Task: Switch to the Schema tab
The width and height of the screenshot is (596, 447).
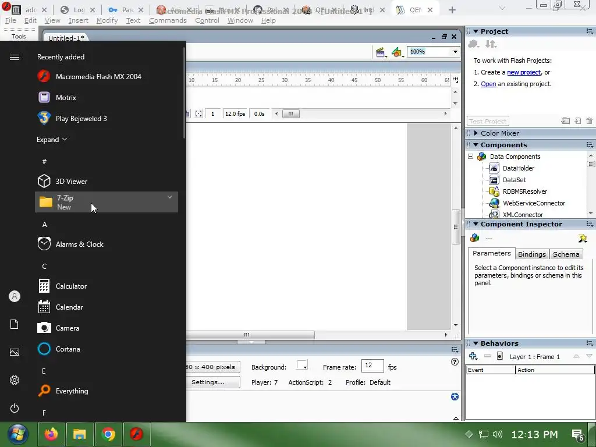Action: pyautogui.click(x=566, y=254)
